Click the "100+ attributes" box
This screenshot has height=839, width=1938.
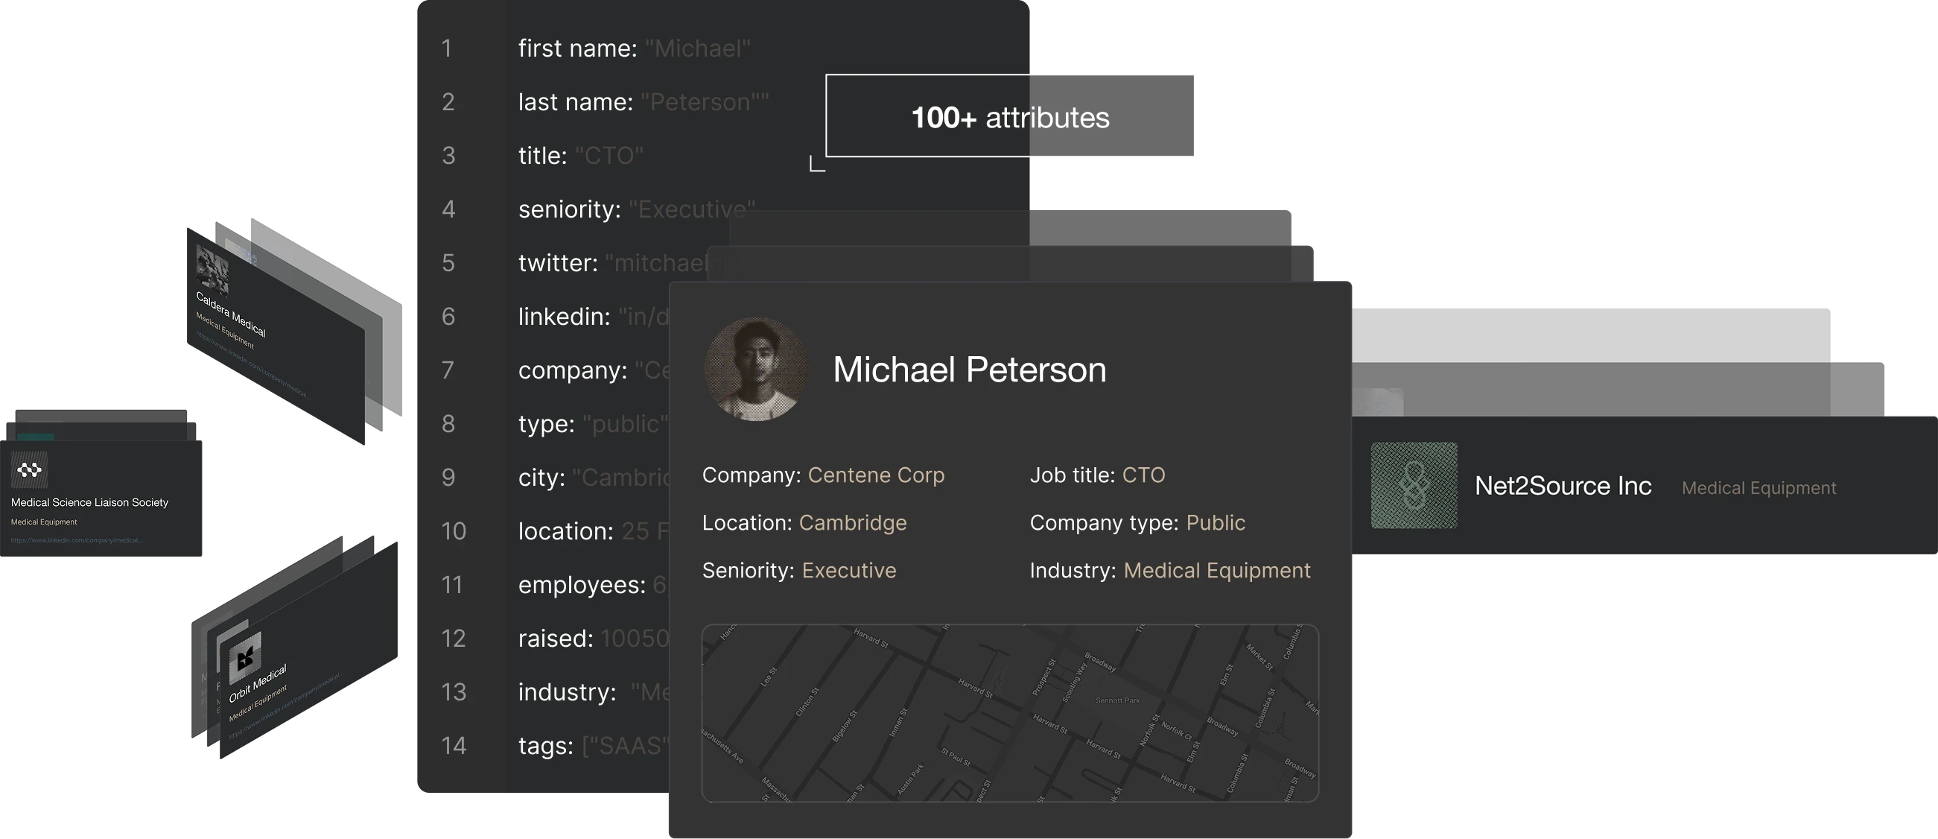pos(1010,117)
